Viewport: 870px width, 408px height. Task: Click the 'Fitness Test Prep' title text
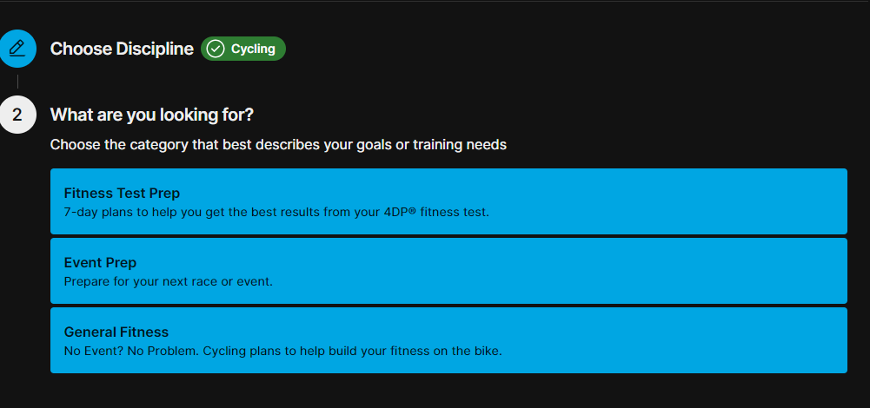pyautogui.click(x=122, y=193)
